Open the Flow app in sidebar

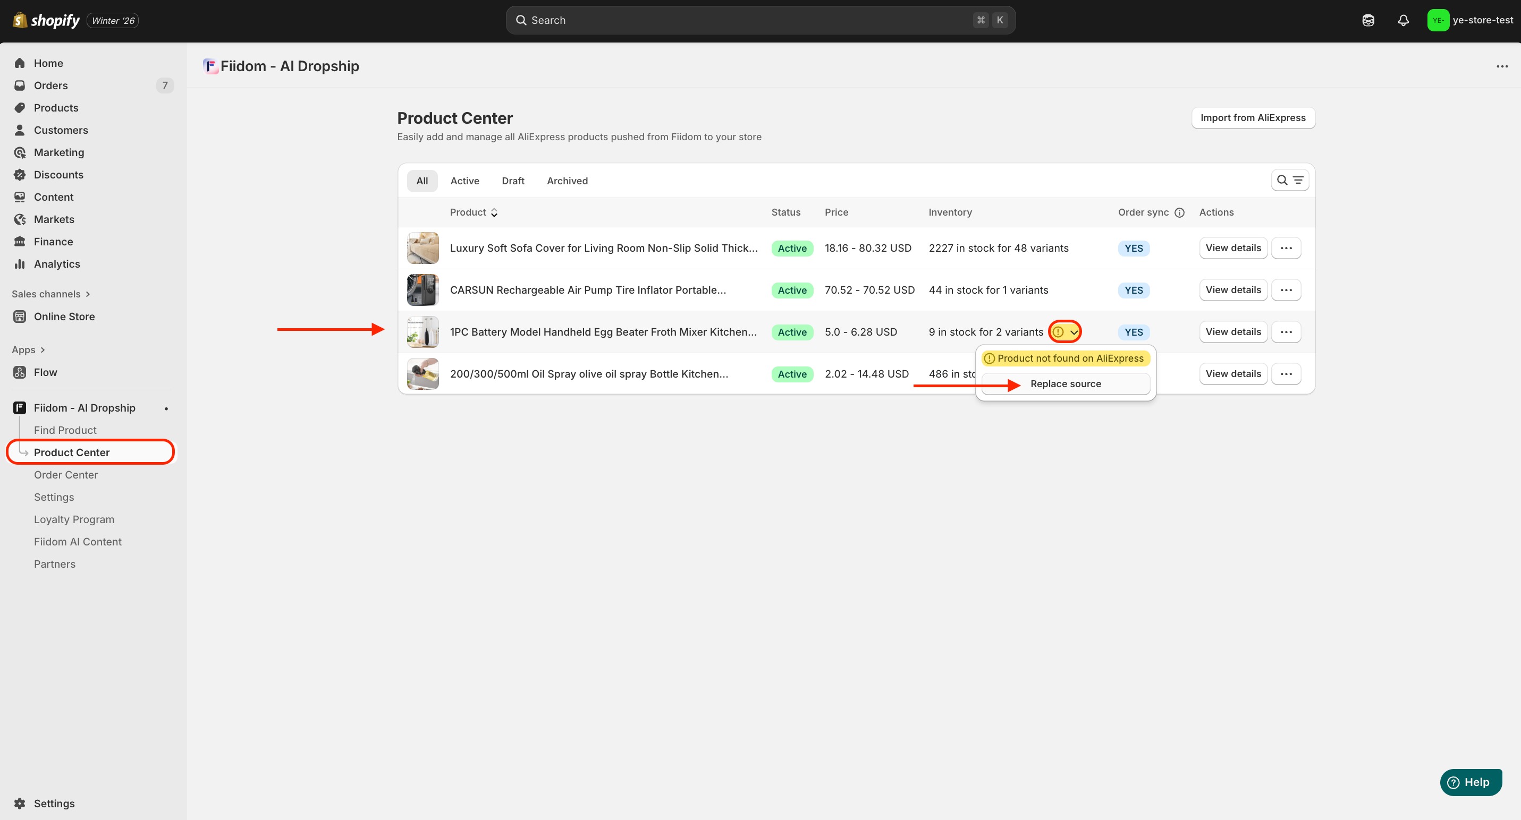[46, 372]
